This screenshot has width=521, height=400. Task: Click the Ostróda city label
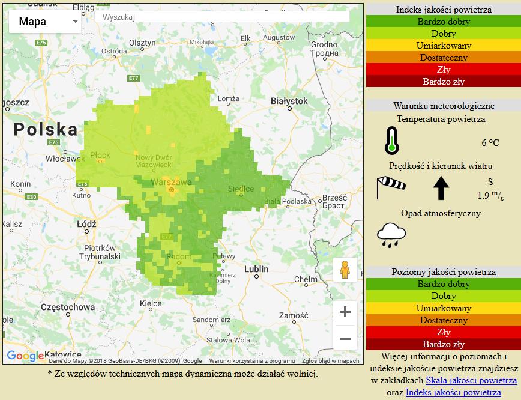[114, 51]
